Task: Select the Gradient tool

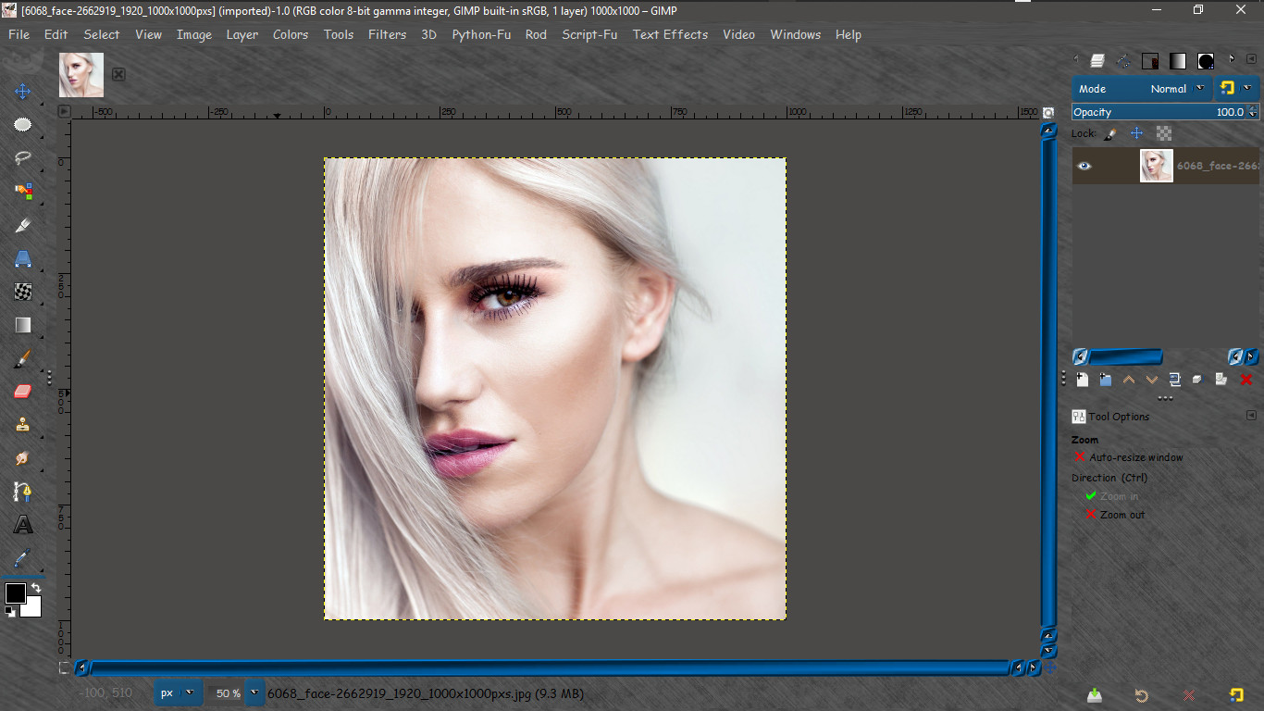Action: 23,325
